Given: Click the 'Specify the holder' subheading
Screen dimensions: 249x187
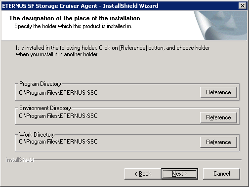Looking at the screenshot, I should click(73, 26).
